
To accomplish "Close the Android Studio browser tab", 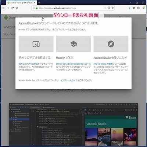I will (35, 3).
